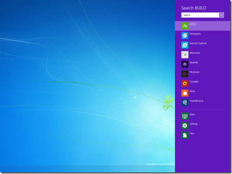
Task: Select the Files search scope icon
Action: tap(185, 135)
